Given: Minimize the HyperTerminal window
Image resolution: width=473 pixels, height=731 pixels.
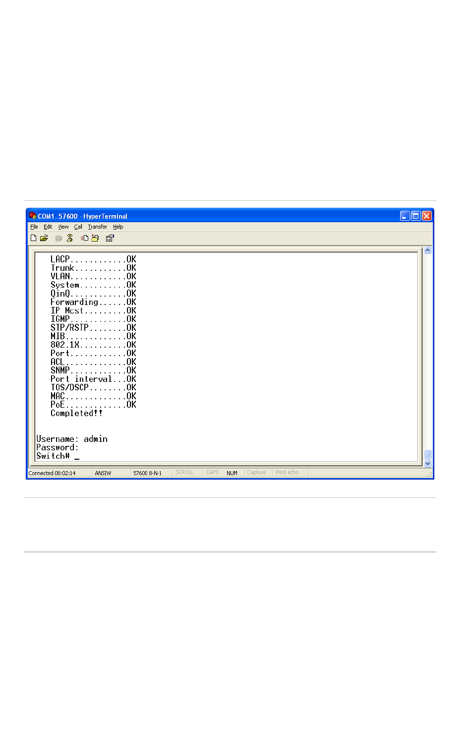Looking at the screenshot, I should (x=405, y=216).
